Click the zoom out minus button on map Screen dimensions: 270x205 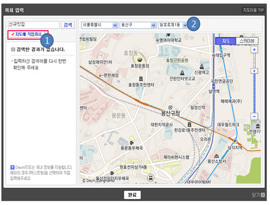(254, 117)
